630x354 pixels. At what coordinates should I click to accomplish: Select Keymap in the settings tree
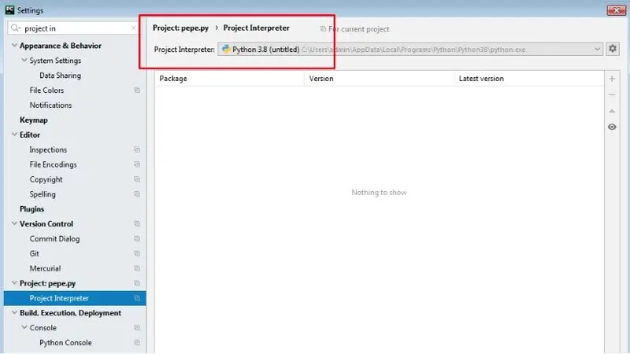(34, 120)
